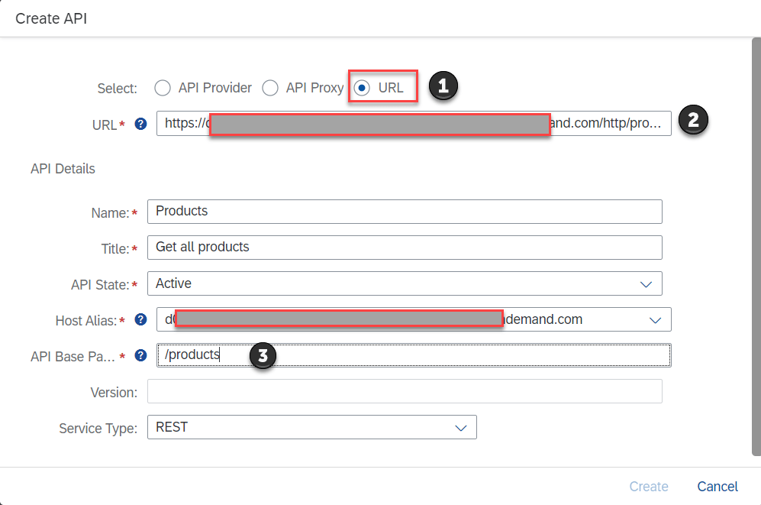Expand the API State dropdown
The image size is (761, 505).
click(x=646, y=283)
